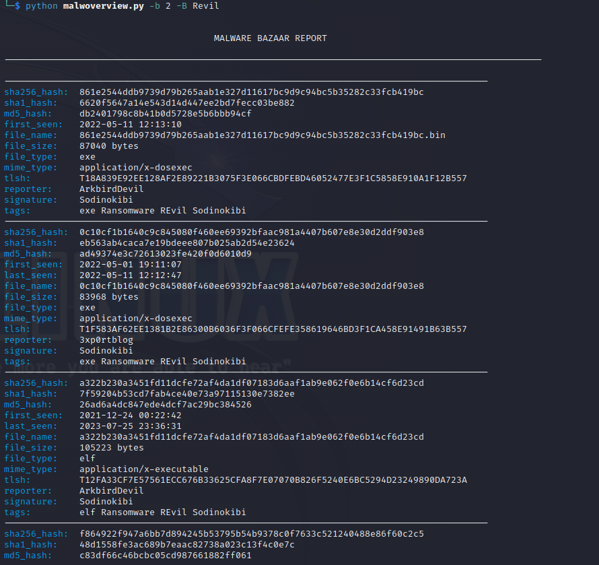This screenshot has width=599, height=565.
Task: Click the file size '105223 bytes'
Action: tap(112, 448)
